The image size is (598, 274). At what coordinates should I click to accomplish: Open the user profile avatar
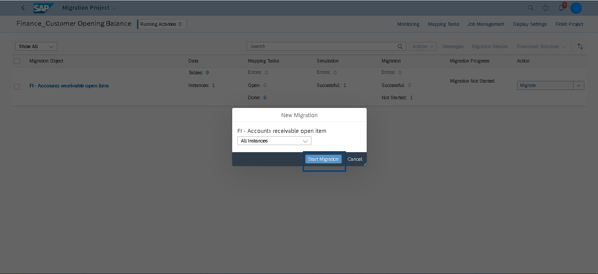[576, 8]
